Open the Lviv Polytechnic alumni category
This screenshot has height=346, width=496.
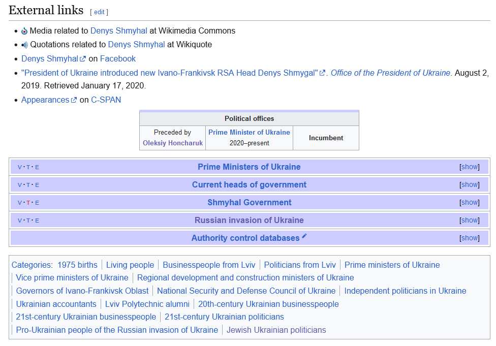tap(147, 304)
